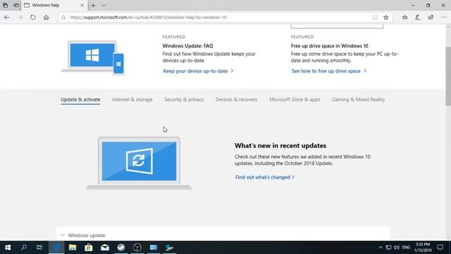Open Free up drive space in Windows 10
The width and height of the screenshot is (451, 254).
[329, 46]
